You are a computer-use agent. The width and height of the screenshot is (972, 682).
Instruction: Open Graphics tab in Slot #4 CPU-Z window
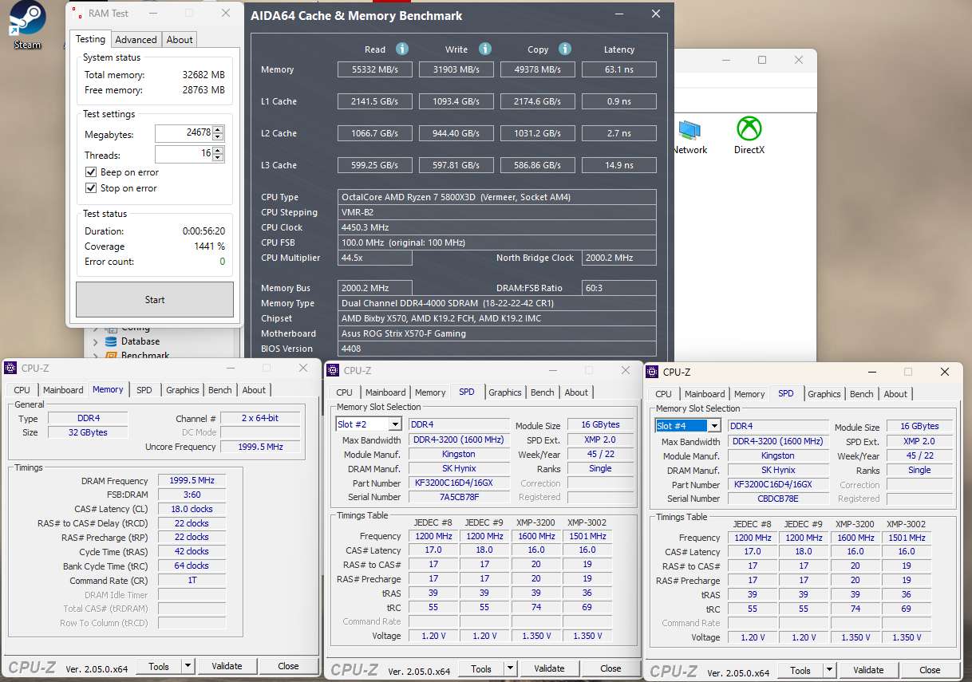824,394
